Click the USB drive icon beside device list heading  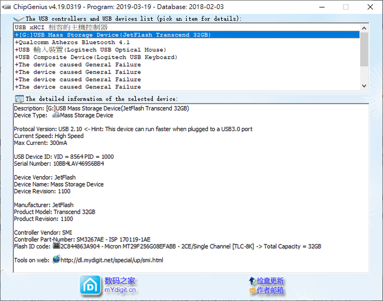pyautogui.click(x=19, y=18)
